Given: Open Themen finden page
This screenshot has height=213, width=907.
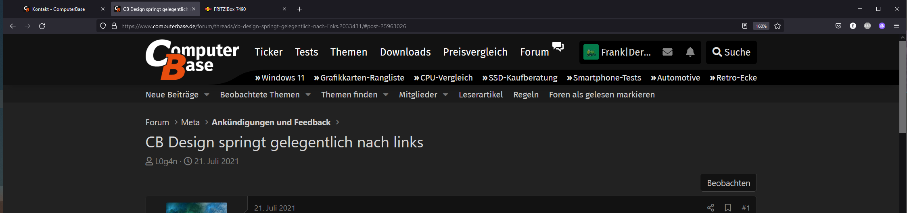Looking at the screenshot, I should (349, 95).
